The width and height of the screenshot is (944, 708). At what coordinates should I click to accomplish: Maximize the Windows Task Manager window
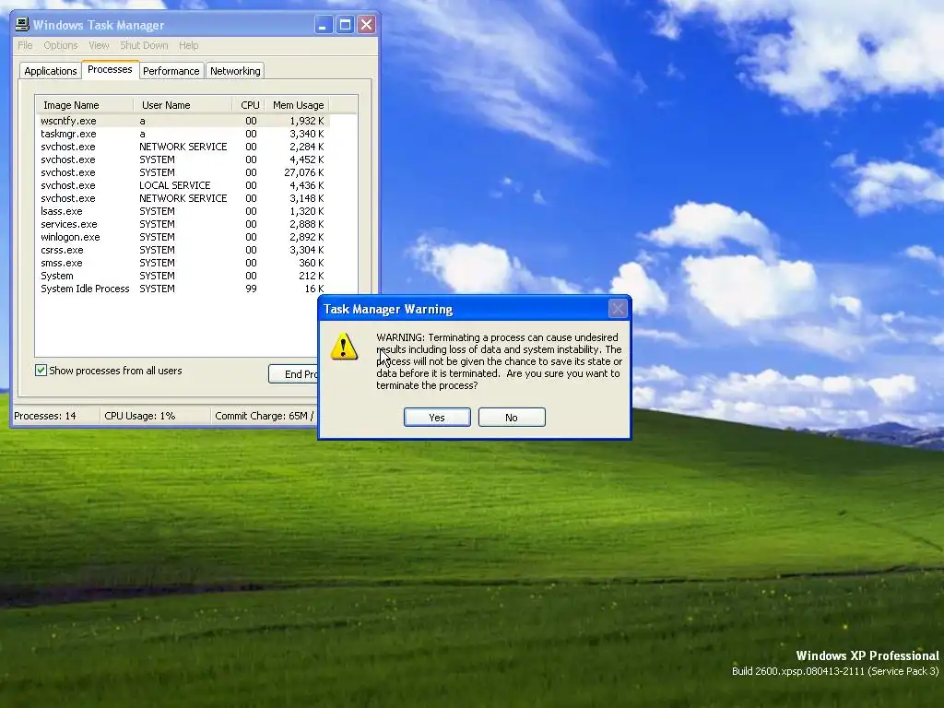[345, 25]
